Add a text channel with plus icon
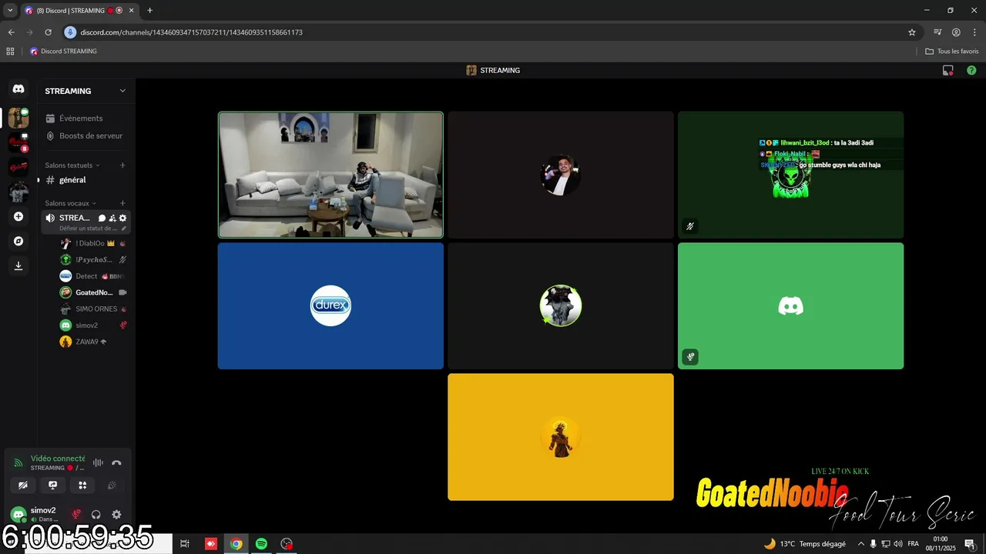The image size is (986, 554). pyautogui.click(x=122, y=165)
